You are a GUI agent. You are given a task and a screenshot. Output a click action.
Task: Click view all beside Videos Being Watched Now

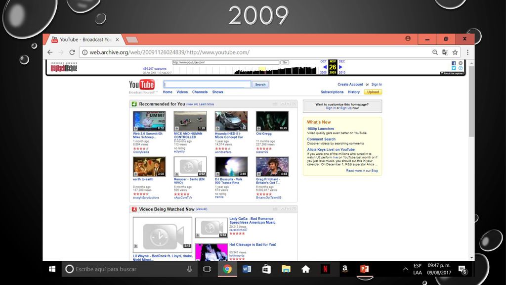click(202, 209)
